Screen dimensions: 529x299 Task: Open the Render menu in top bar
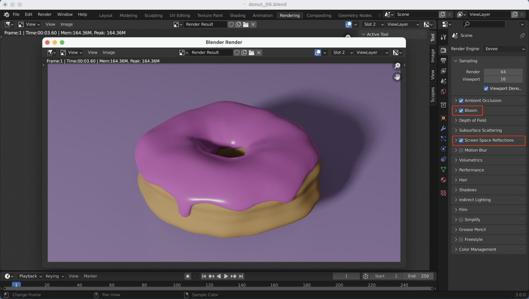44,14
